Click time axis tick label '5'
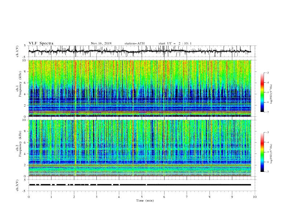287x221 pixels. click(x=142, y=197)
